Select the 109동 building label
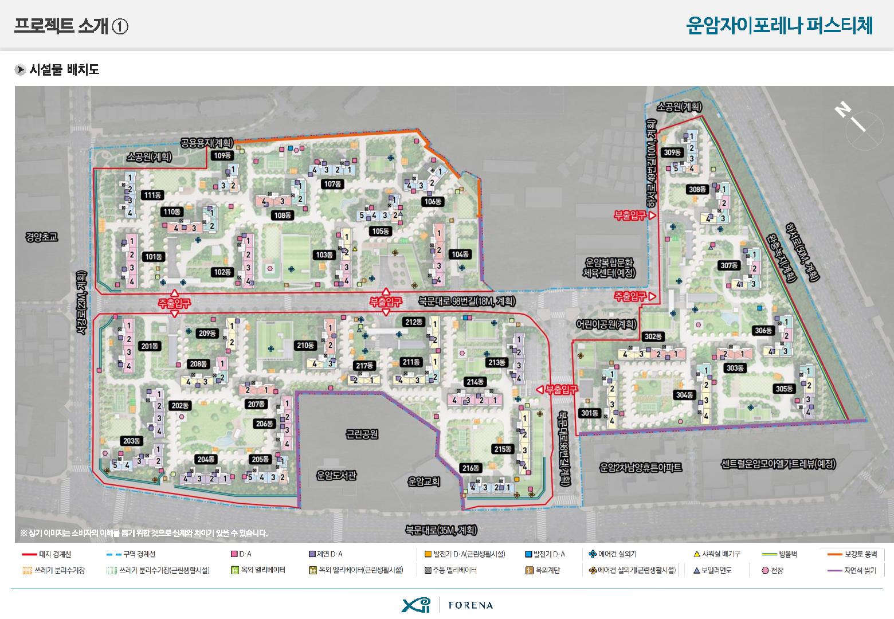The image size is (894, 619). click(x=221, y=155)
